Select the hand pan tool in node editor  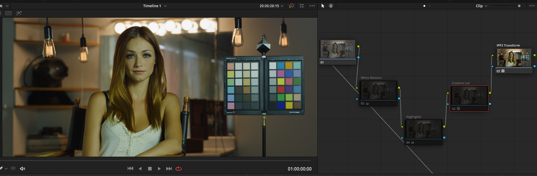coord(331,6)
